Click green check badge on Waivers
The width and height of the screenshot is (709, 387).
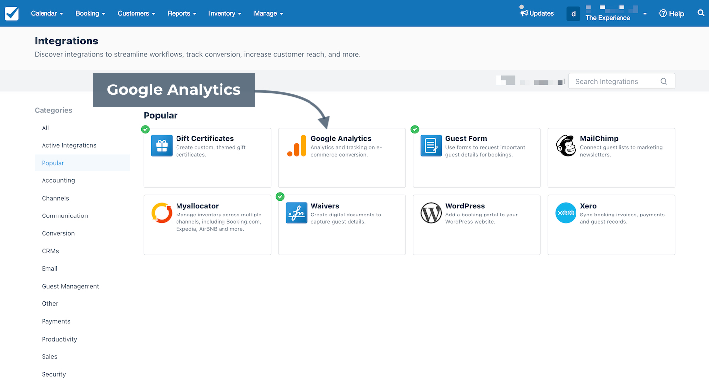point(280,197)
